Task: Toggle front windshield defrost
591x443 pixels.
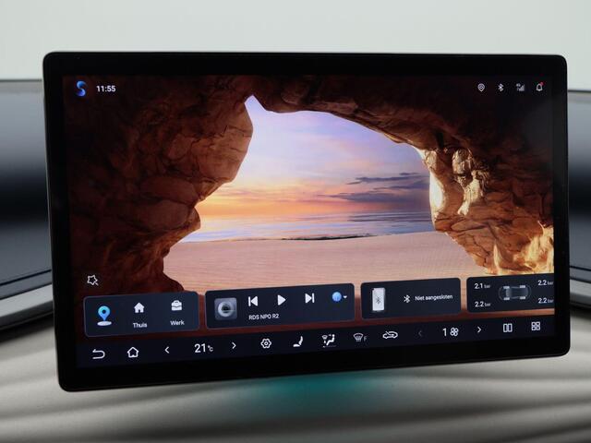Action: click(359, 337)
